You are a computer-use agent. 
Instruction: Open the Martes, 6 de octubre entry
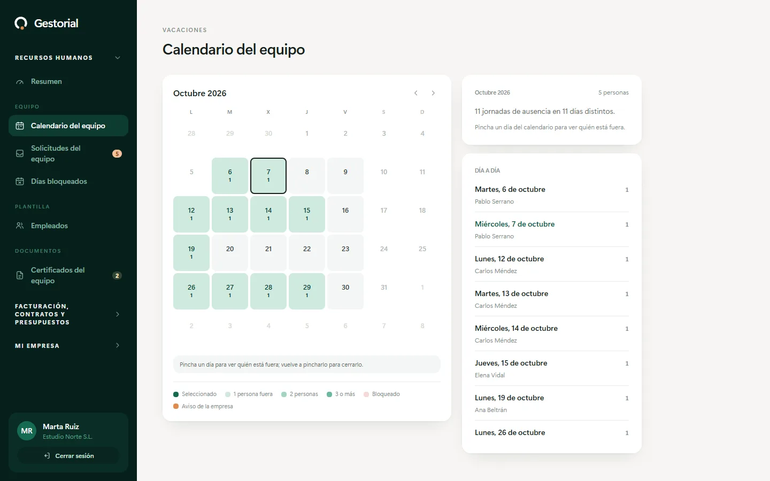(x=552, y=195)
